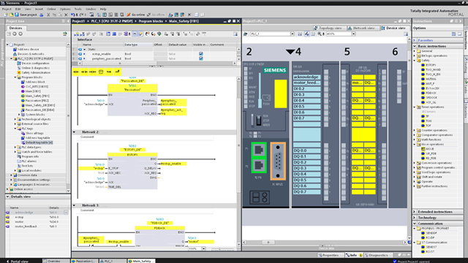Collapse Network 2 in the editor
This screenshot has width=468, height=263.
pyautogui.click(x=75, y=131)
